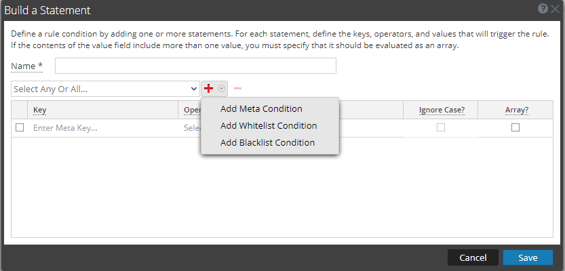Open the help question mark icon
This screenshot has height=271, width=565.
[543, 9]
